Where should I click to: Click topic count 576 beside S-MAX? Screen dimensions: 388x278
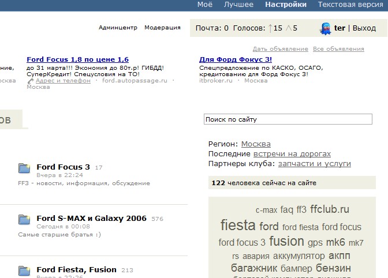click(x=158, y=219)
